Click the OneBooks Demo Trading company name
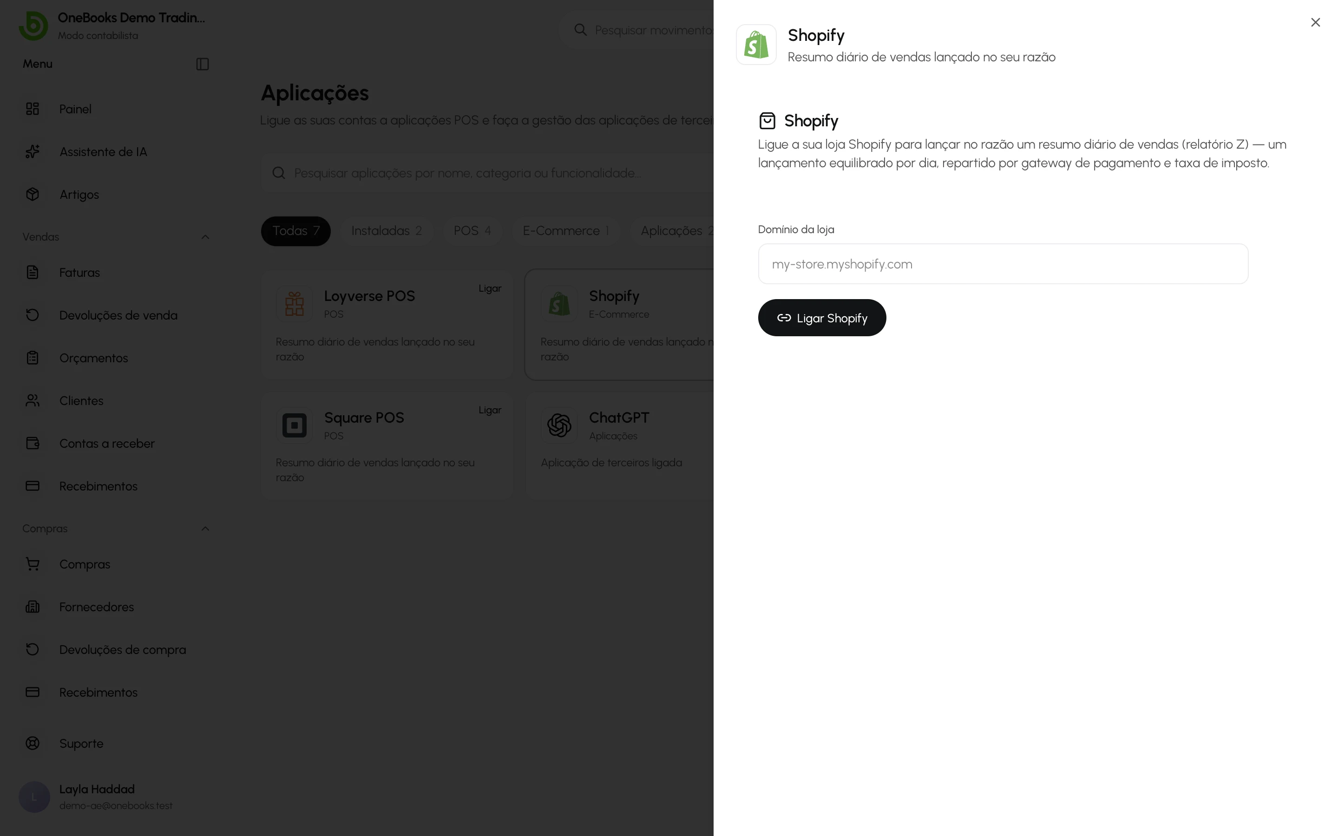 pyautogui.click(x=131, y=18)
